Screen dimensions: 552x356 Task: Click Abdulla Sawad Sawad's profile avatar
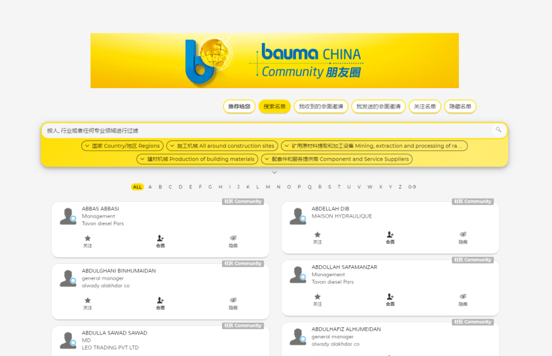[x=67, y=340]
